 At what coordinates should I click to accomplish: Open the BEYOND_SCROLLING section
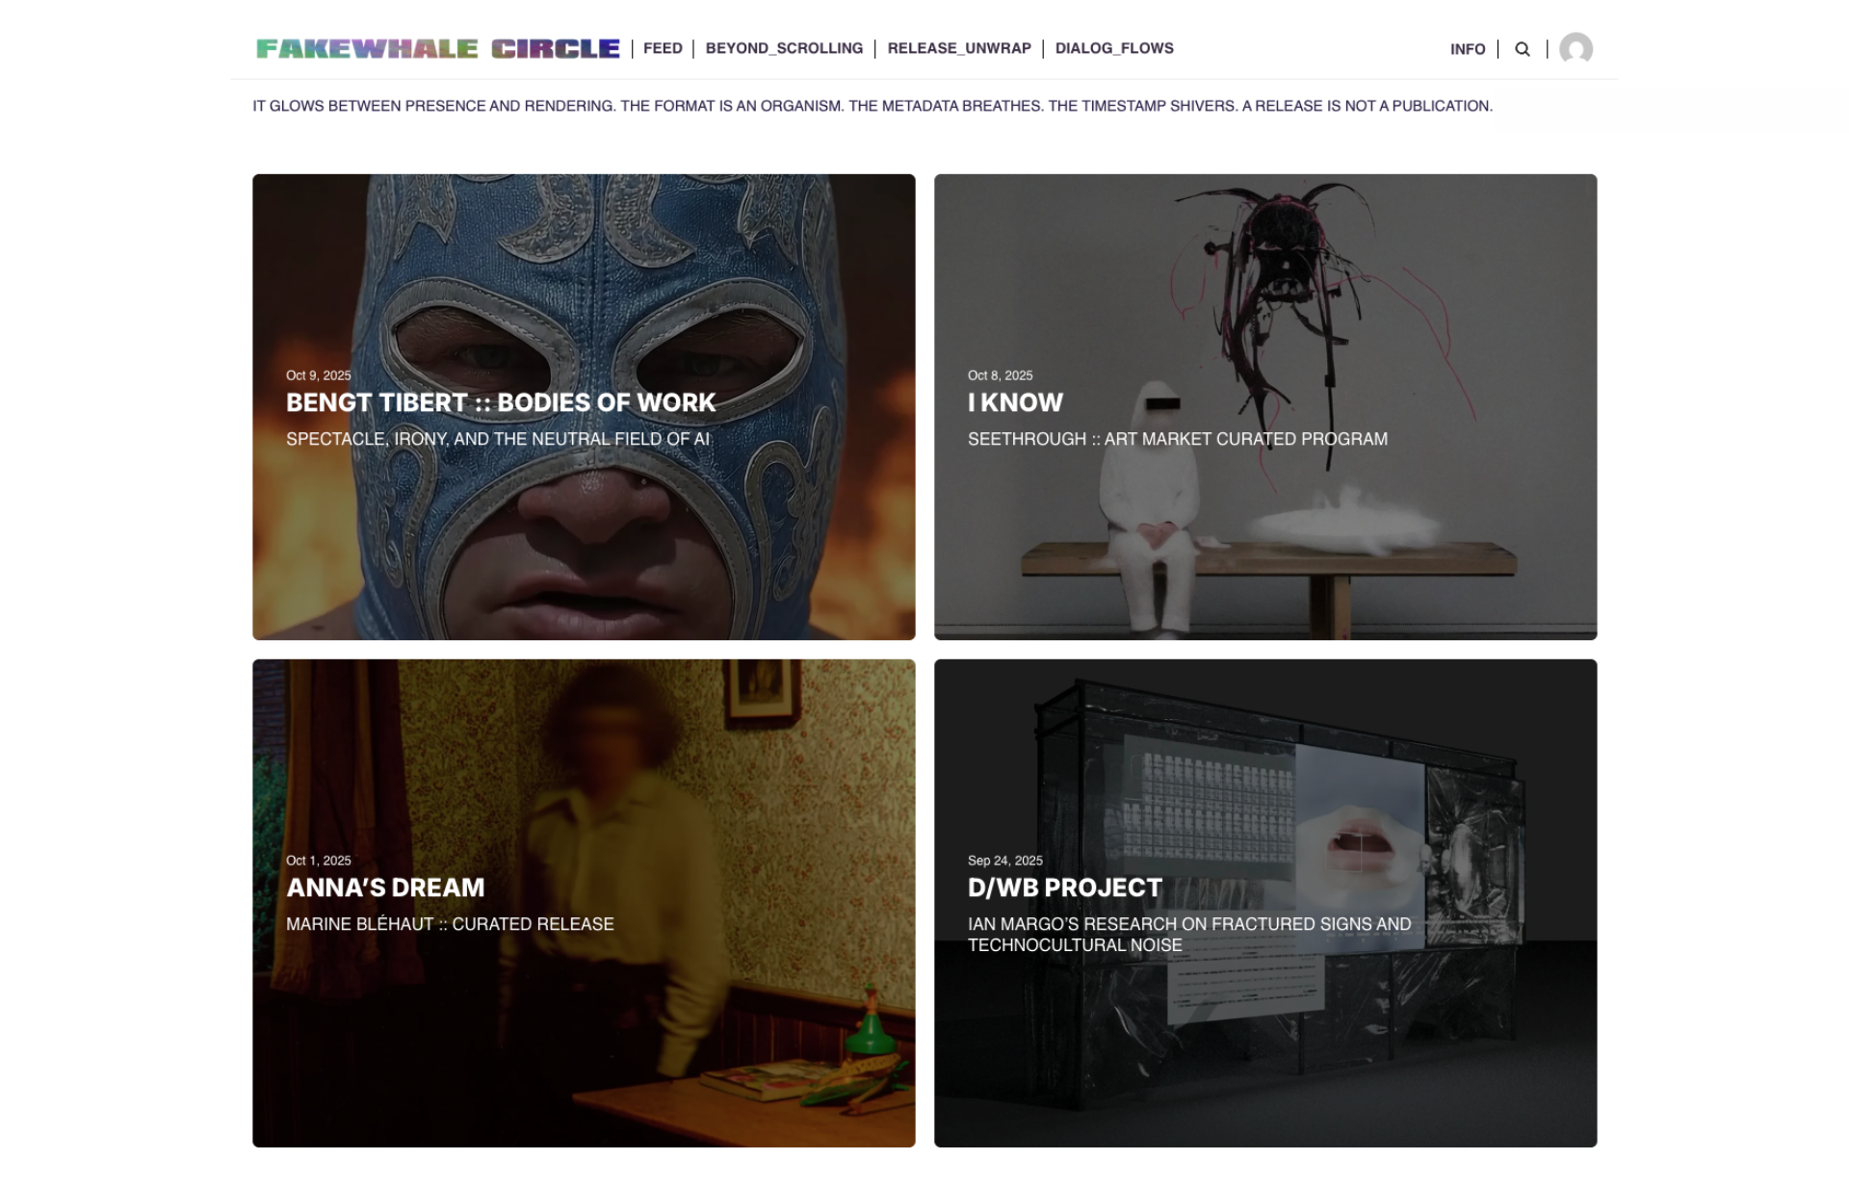(784, 48)
